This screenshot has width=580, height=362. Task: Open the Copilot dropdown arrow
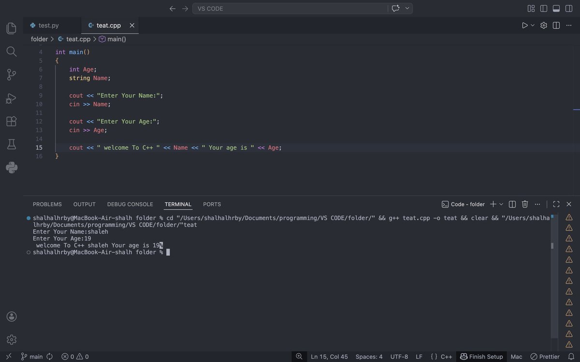click(407, 8)
